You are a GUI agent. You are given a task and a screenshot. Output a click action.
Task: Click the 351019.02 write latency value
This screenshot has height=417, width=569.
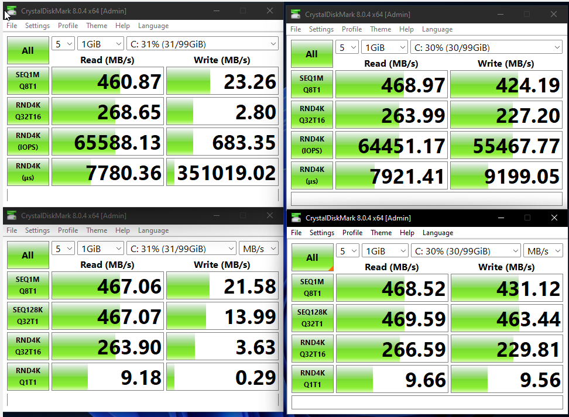click(x=222, y=172)
